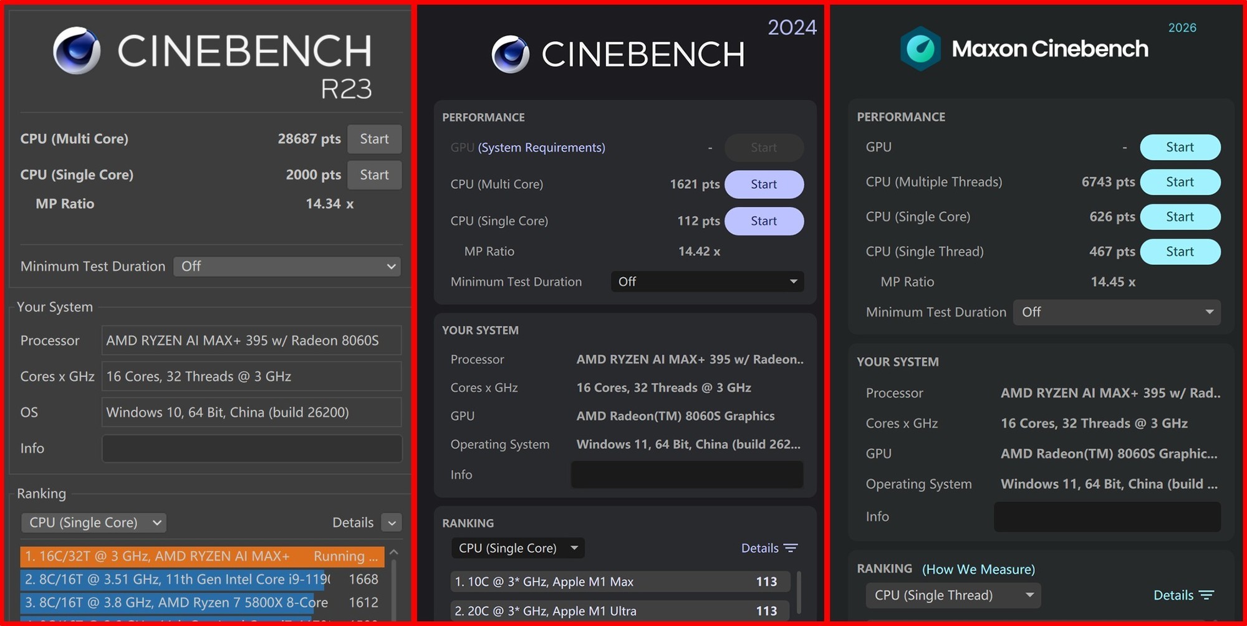Expand the Details chevron in R23 Ranking section

(392, 523)
